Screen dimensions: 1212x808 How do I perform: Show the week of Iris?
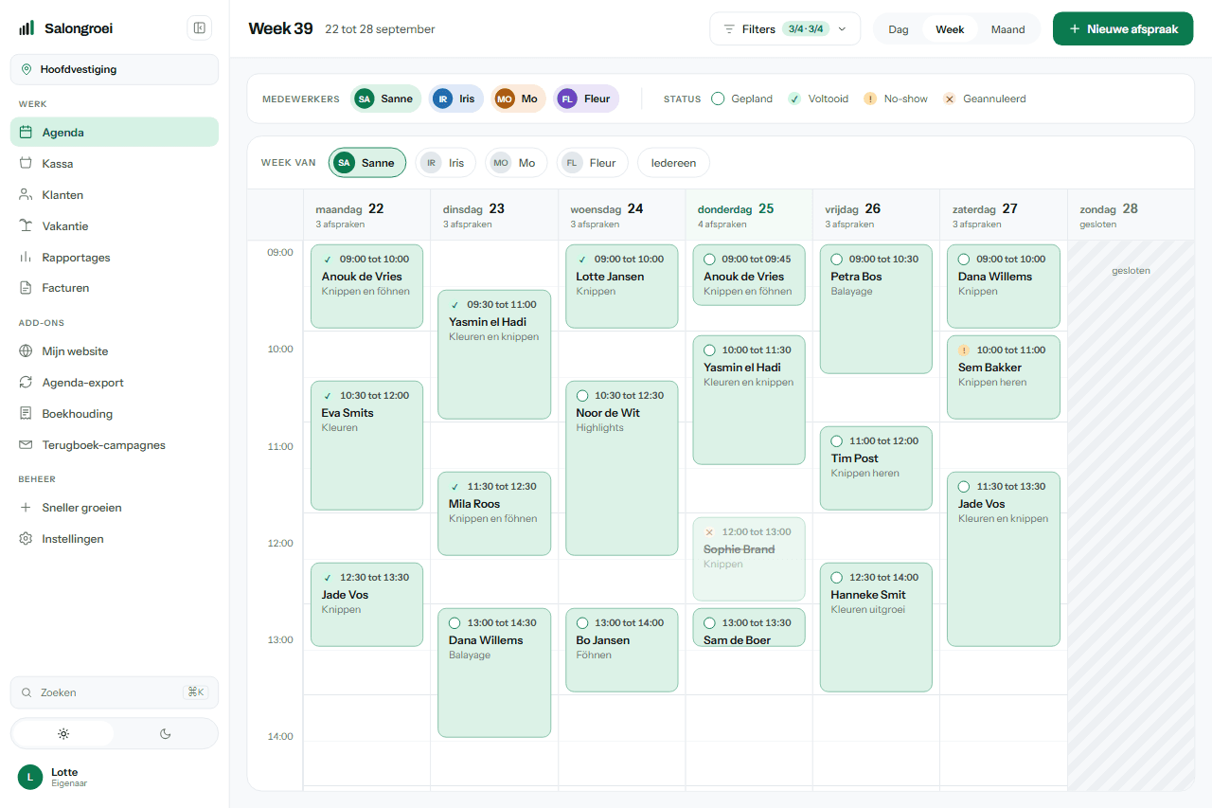pyautogui.click(x=446, y=163)
